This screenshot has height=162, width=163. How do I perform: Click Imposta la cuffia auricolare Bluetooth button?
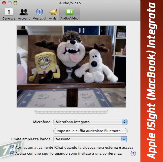click(x=90, y=131)
